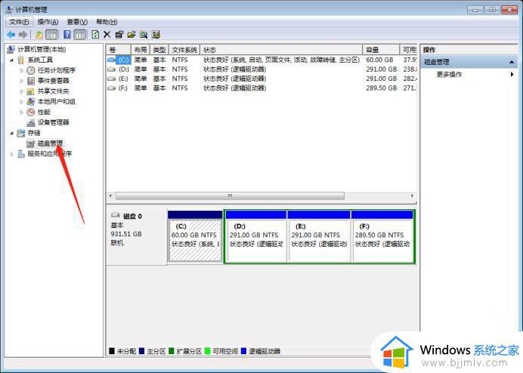
Task: Click the open folder toolbar icon
Action: (x=132, y=34)
